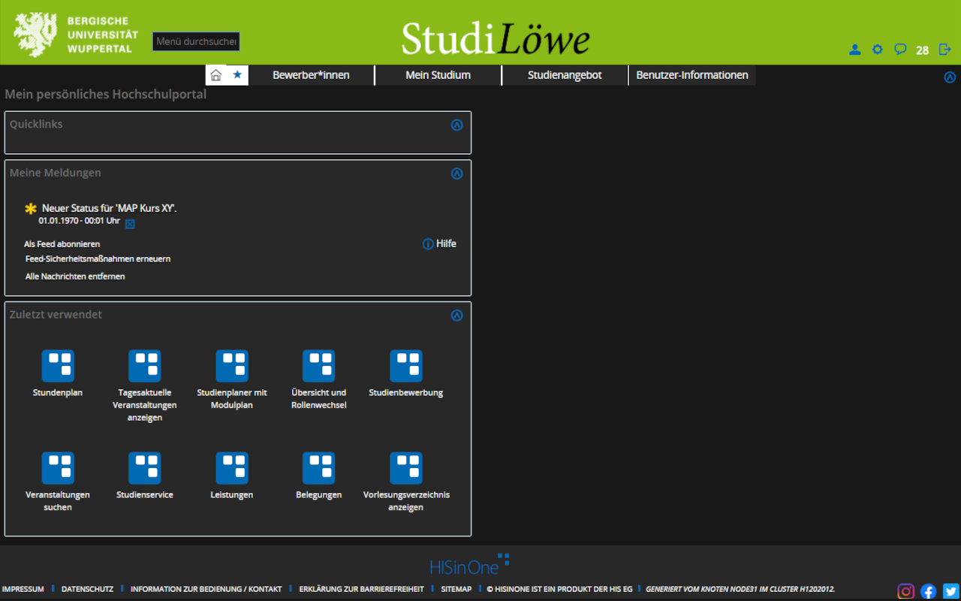Viewport: 961px width, 601px height.
Task: Click the Menü durchsuchen search field
Action: click(196, 41)
